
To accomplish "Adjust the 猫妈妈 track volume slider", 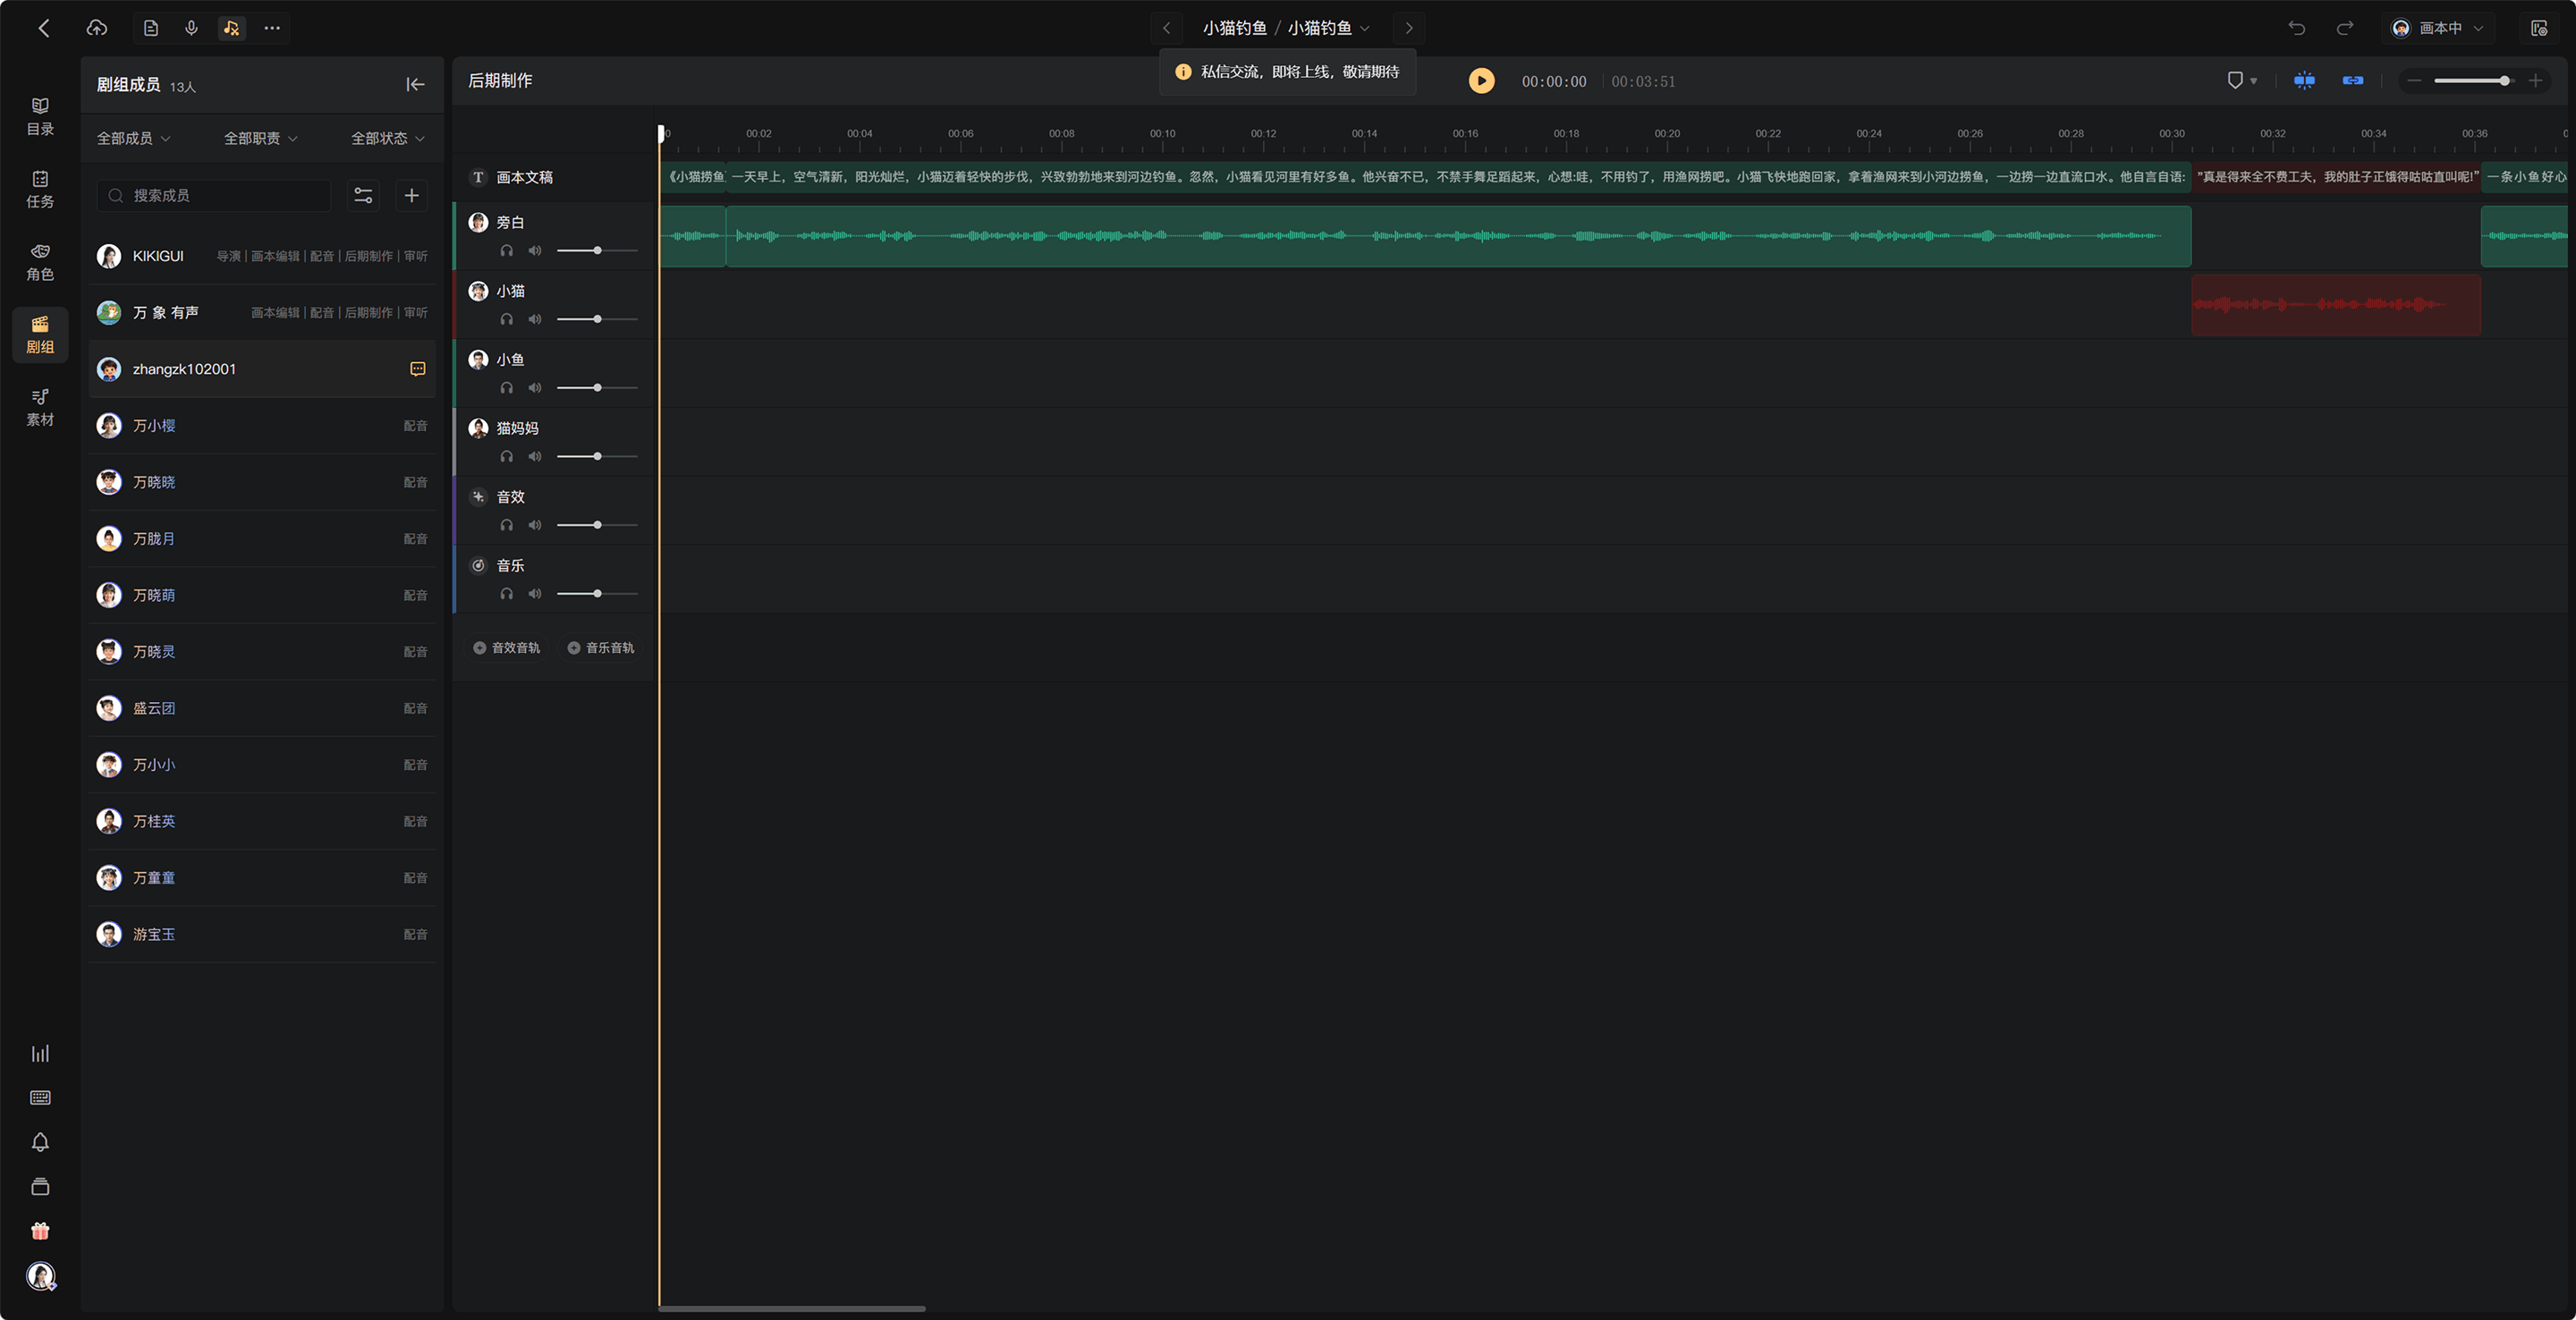I will tap(597, 456).
